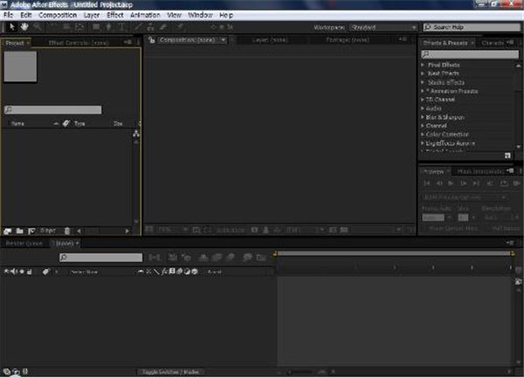Viewport: 524px width, 377px height.
Task: Click the timeline search field
Action: pos(100,258)
